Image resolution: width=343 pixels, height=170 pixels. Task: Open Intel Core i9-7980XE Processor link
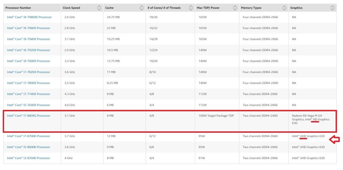click(29, 17)
